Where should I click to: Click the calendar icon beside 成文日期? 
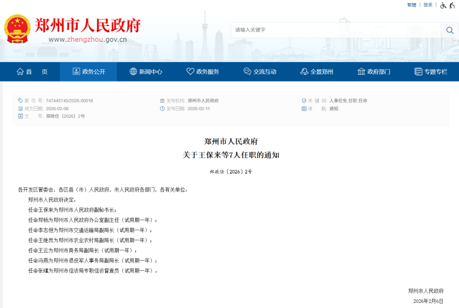point(20,109)
